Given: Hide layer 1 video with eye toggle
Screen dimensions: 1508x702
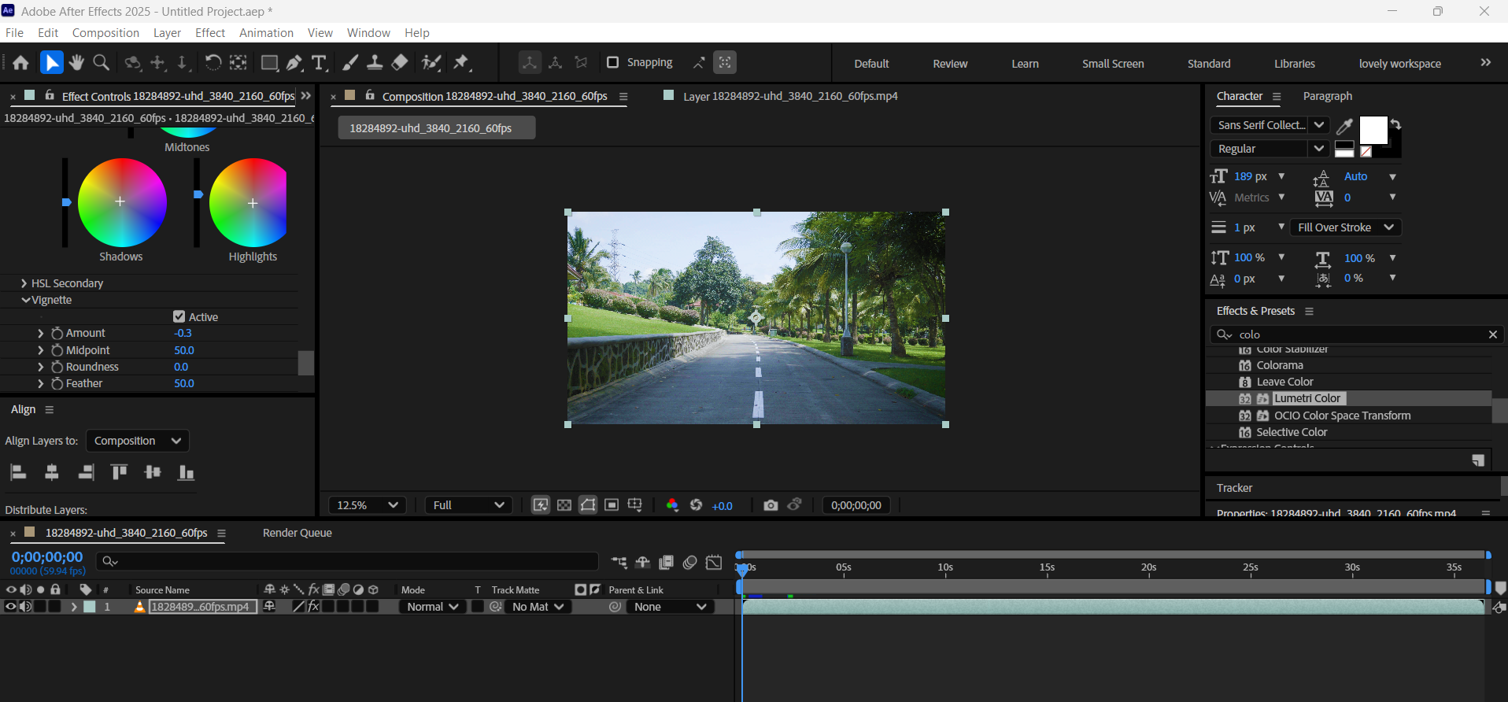Looking at the screenshot, I should [10, 607].
